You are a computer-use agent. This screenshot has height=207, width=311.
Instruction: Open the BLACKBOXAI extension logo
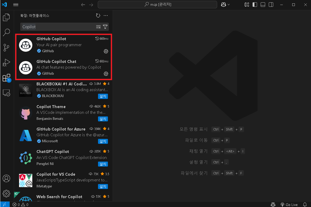pyautogui.click(x=26, y=90)
